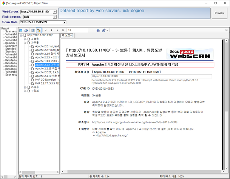The width and height of the screenshot is (230, 179).
Task: Collapse the http://10.10.60.11:80/ root node
Action: 21,35
